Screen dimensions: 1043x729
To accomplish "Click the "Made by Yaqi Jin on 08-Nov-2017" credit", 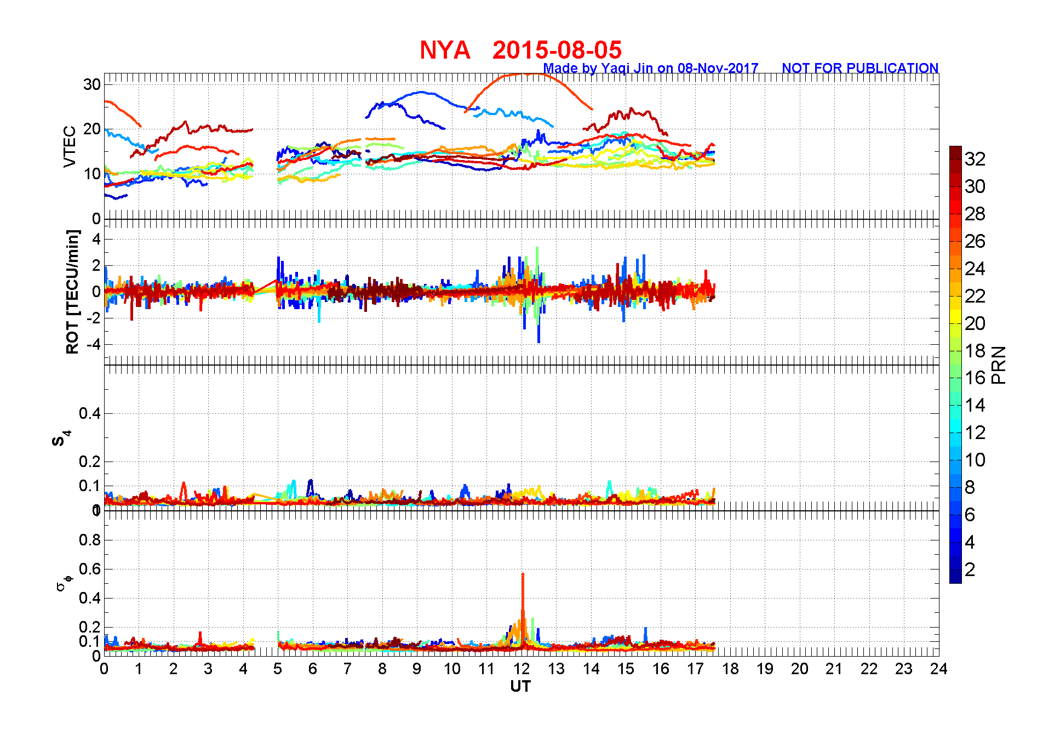I will point(651,68).
